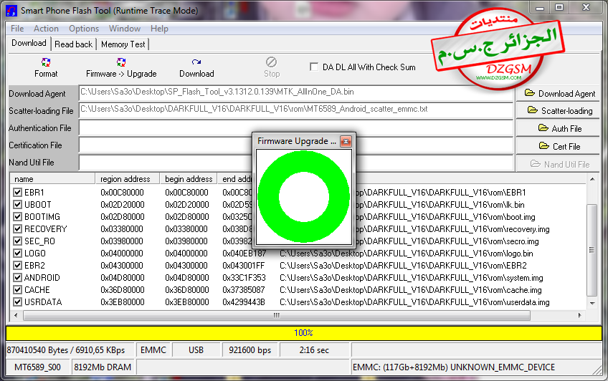This screenshot has height=381, width=608.
Task: Click the Download arrow icon in toolbar
Action: 196,62
